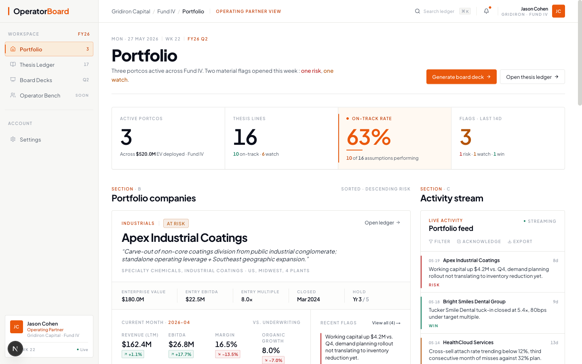Click the FY26 workspace label
The image size is (582, 364).
[x=84, y=34]
